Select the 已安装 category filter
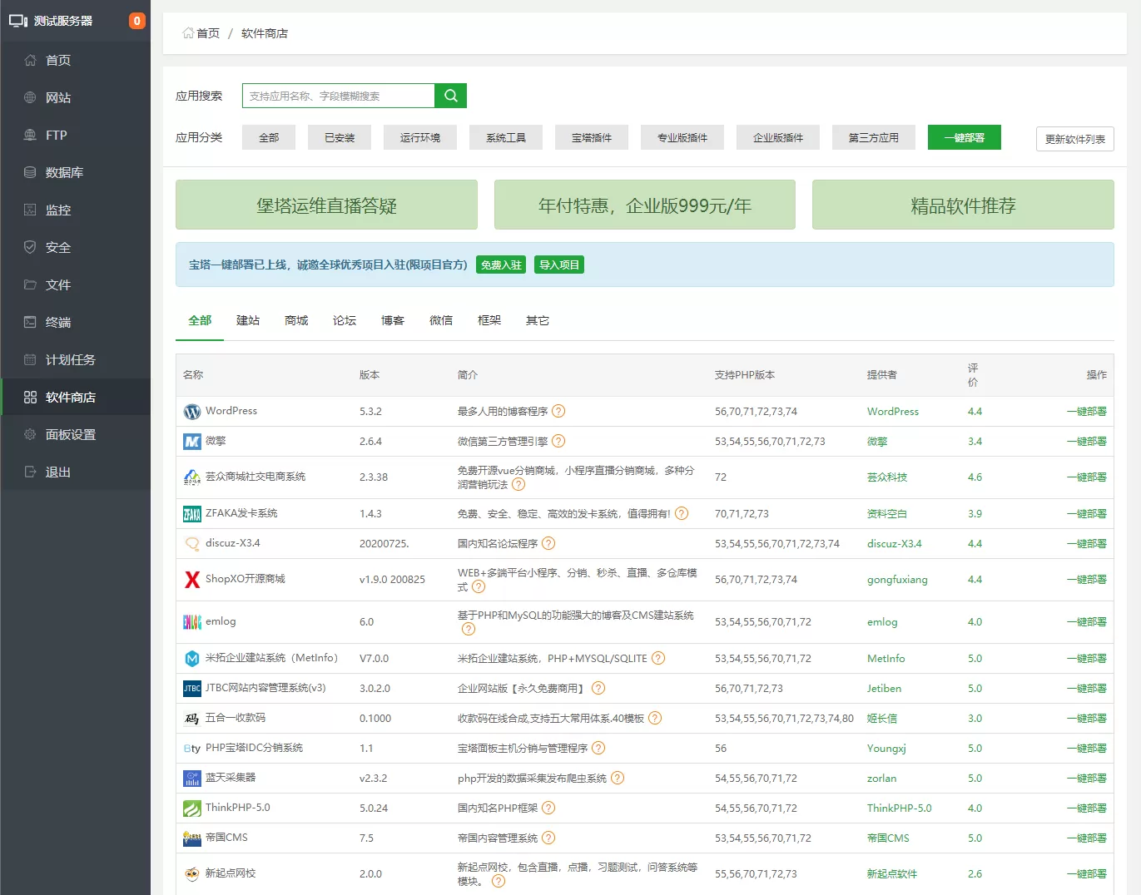The height and width of the screenshot is (895, 1141). click(339, 137)
